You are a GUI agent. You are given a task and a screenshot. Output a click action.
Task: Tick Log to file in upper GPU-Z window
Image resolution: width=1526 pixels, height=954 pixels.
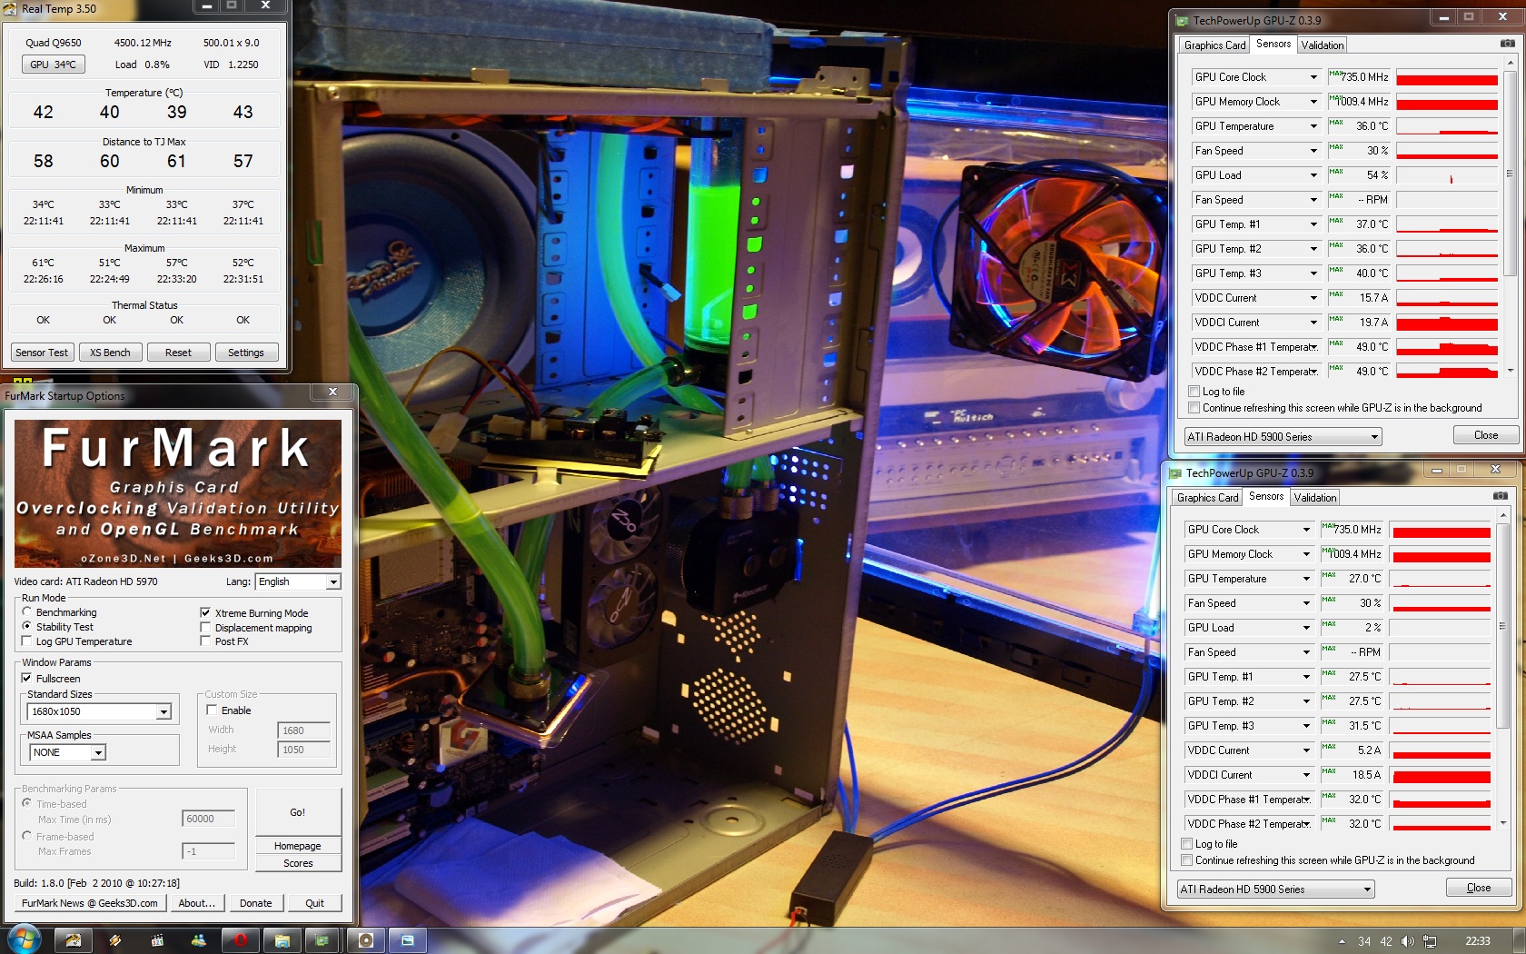point(1194,392)
